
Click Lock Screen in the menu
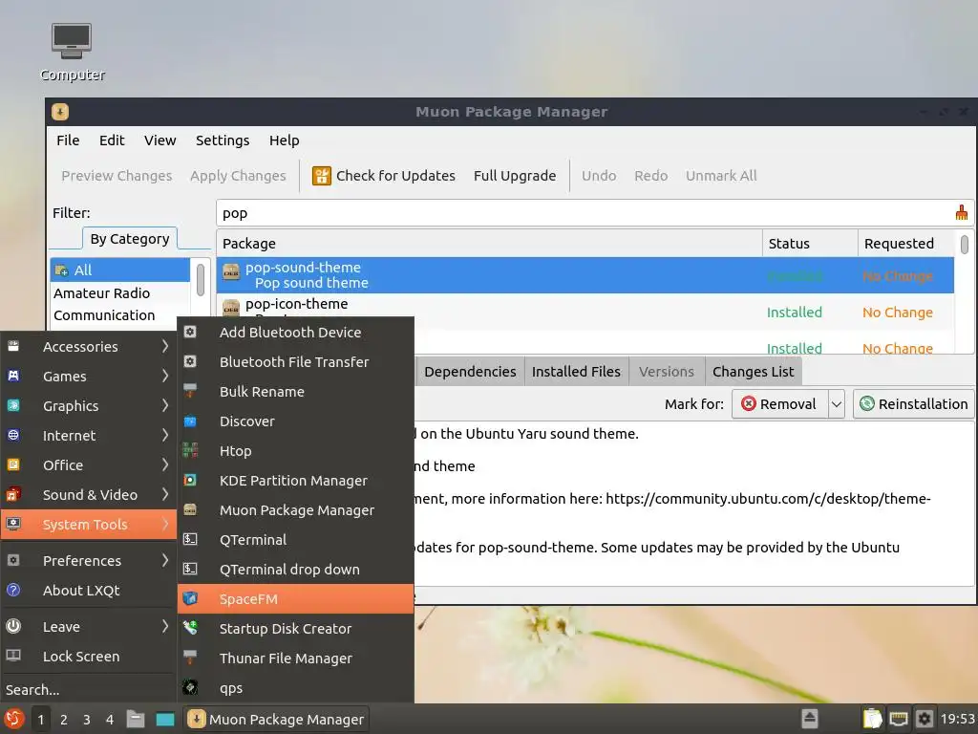(89, 657)
